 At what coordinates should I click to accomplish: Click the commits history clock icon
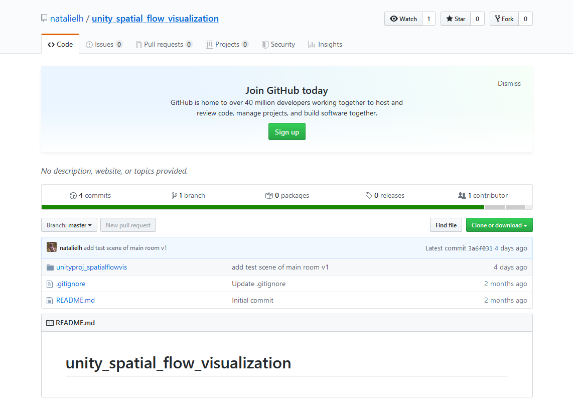tap(73, 196)
